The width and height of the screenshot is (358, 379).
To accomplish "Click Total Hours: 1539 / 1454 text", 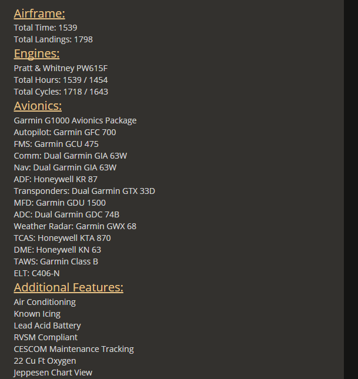I will click(x=61, y=80).
